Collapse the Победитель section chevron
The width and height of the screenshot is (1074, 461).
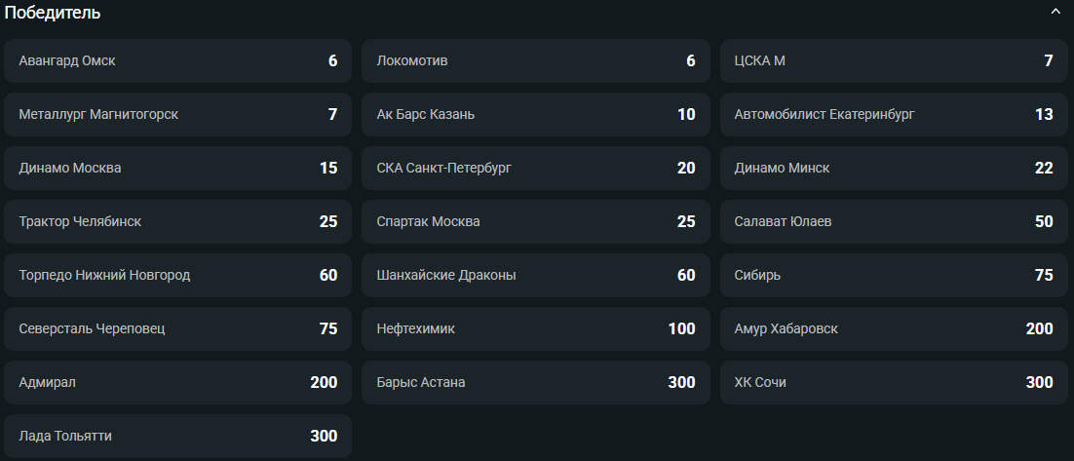pos(1055,13)
